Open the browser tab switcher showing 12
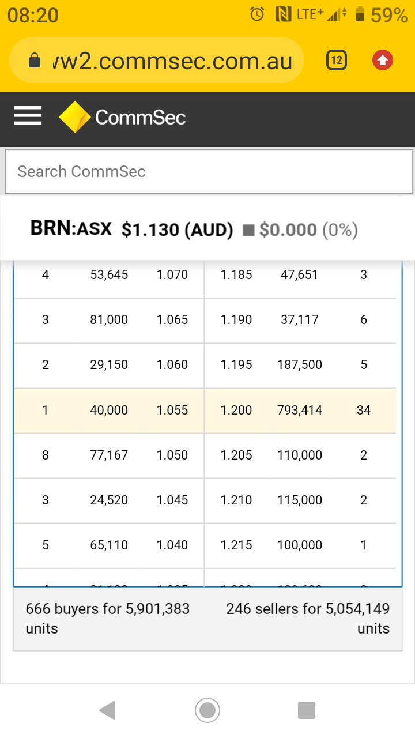Viewport: 415px width, 738px height. click(337, 61)
